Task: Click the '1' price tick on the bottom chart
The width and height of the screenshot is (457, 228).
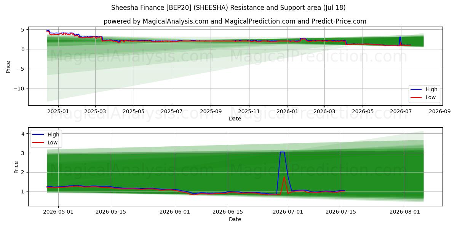Action: coord(23,192)
